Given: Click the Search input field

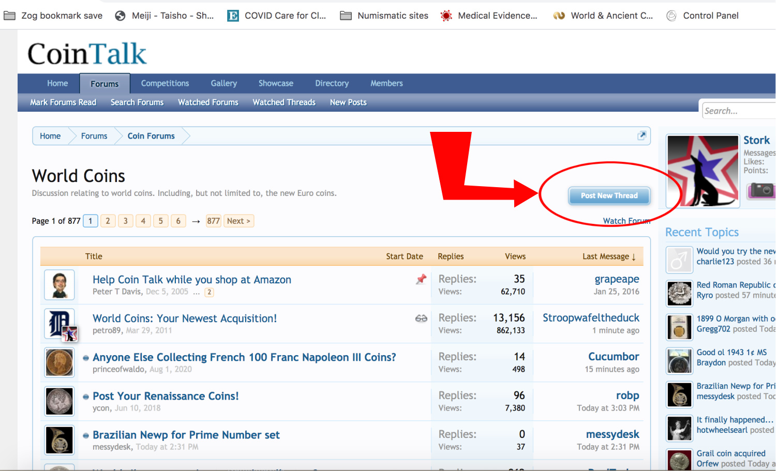Looking at the screenshot, I should [738, 111].
